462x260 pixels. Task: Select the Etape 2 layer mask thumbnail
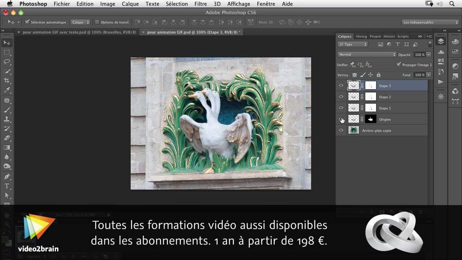[371, 97]
